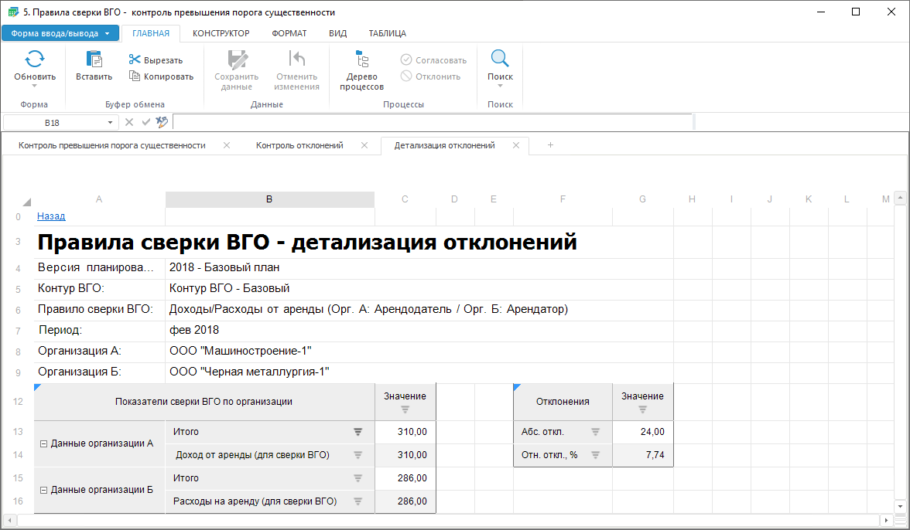Click the Обновить refresh icon

pyautogui.click(x=35, y=59)
